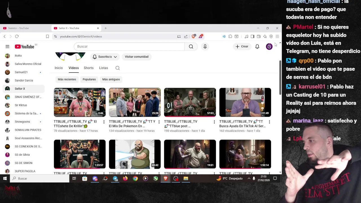Viewport: 361px width, 203px height.
Task: Click the Brave Shields lion icon
Action: [193, 36]
